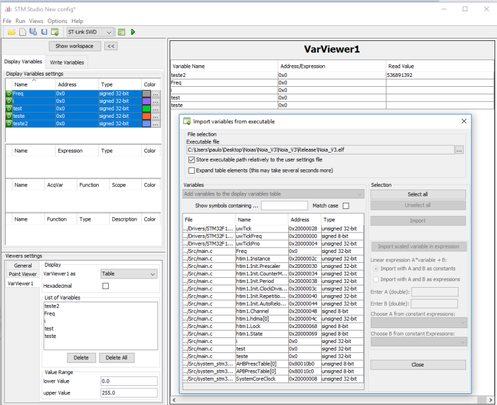Viewport: 497px width, 405px height.
Task: Click the green table settings icon
Action: coord(121,32)
